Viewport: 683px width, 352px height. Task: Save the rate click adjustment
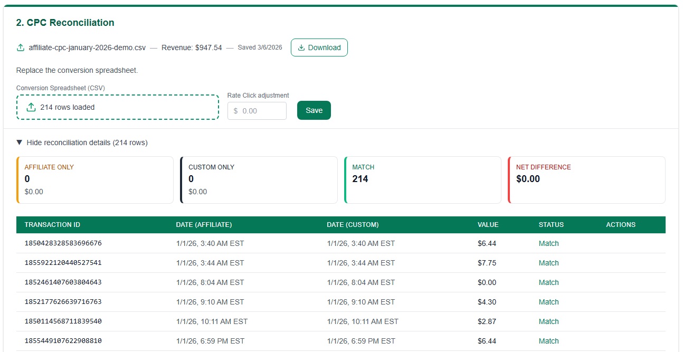[x=314, y=110]
